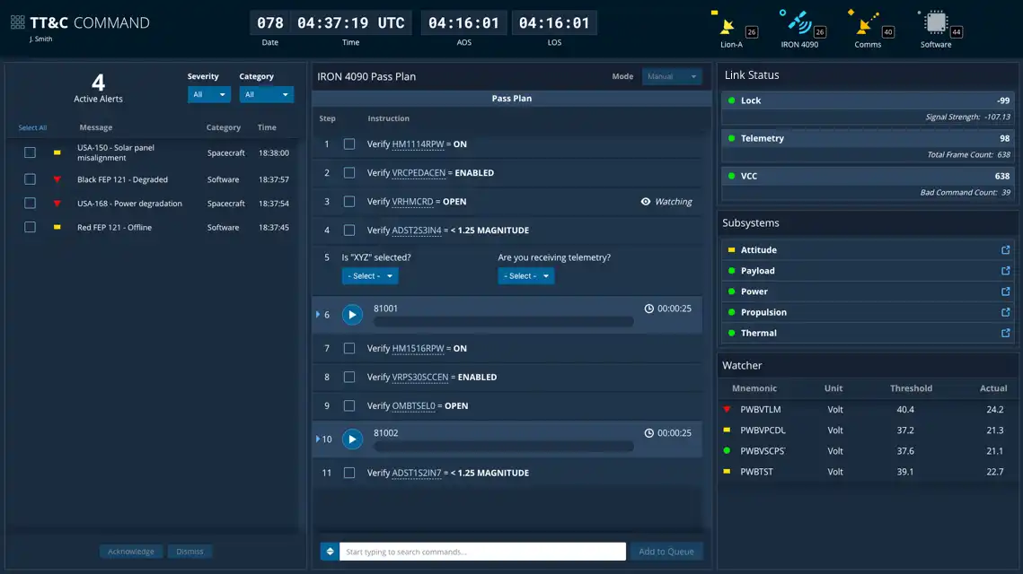Screen dimensions: 1023x574
Task: Click the command search input field
Action: click(x=482, y=552)
